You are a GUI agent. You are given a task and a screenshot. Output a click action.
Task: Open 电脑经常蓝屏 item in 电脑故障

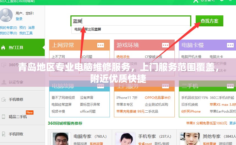pos(62,105)
